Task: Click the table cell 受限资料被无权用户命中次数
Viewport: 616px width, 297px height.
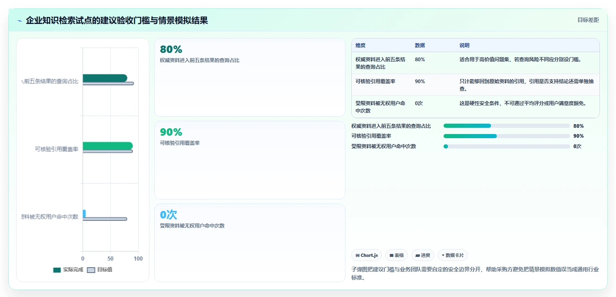Action: pyautogui.click(x=380, y=107)
